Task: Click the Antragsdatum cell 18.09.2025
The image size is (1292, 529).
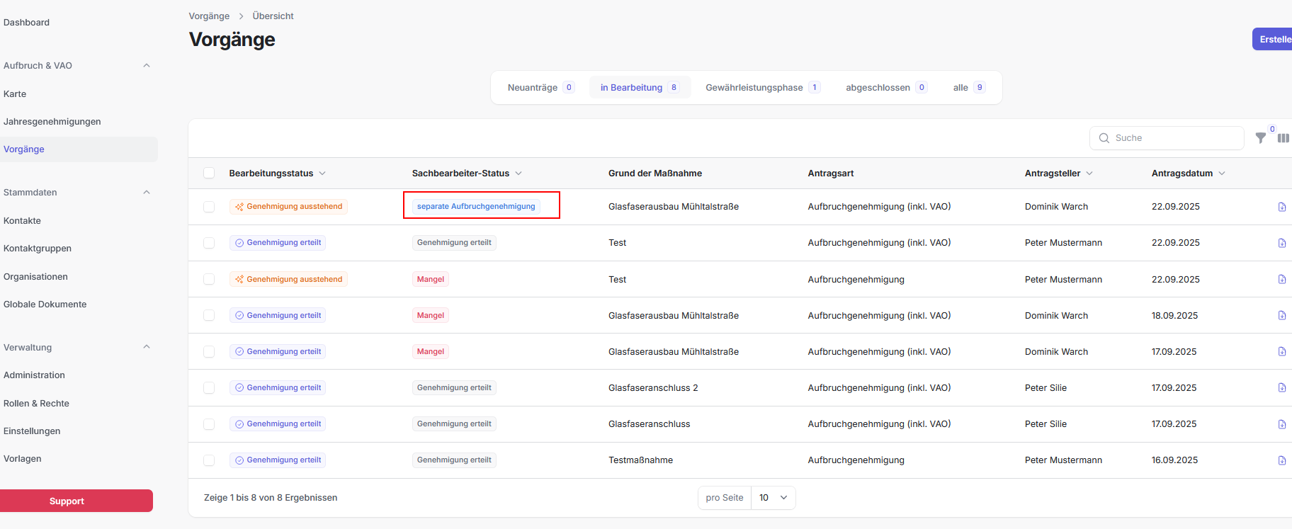Action: click(x=1174, y=315)
